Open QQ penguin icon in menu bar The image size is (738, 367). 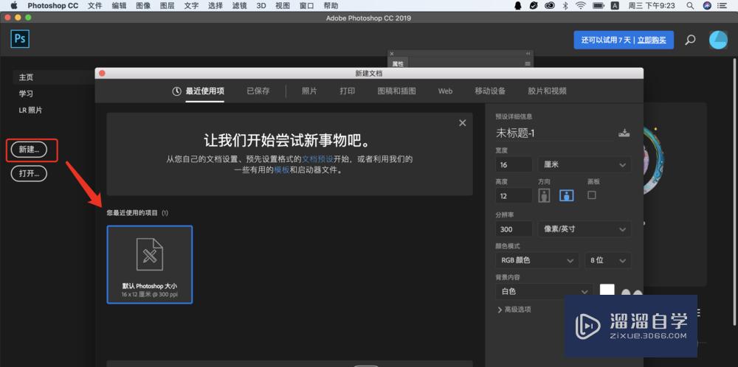coord(518,6)
